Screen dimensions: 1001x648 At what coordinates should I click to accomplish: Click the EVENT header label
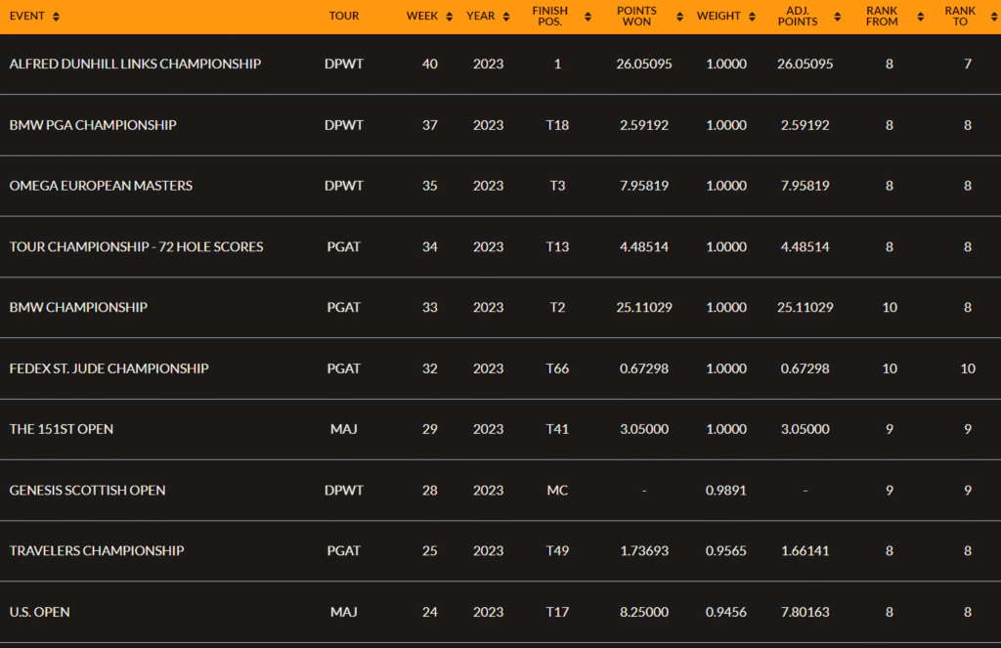point(26,16)
